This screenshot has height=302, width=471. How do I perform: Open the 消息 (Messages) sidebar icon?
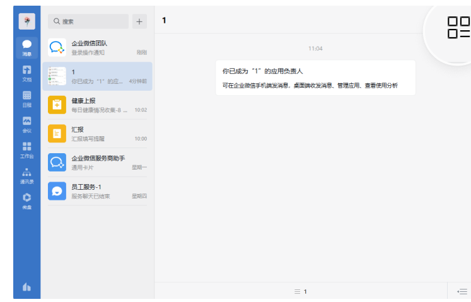(26, 47)
